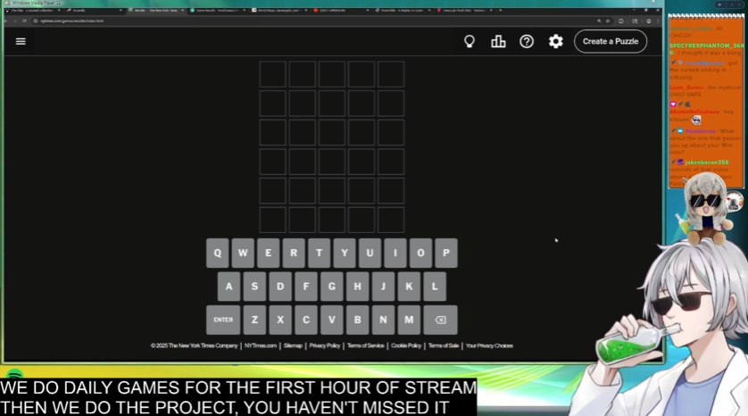Tap the W key on the keyboard
The image size is (748, 416).
243,253
